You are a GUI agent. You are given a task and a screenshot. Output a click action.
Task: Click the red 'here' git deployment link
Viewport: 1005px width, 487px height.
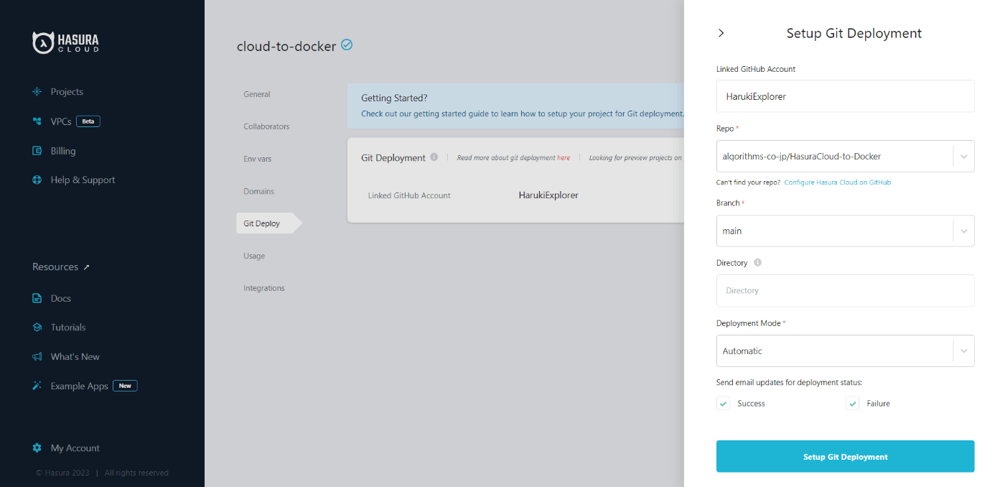point(564,158)
